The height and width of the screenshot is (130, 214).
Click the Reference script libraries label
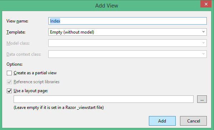37,82
